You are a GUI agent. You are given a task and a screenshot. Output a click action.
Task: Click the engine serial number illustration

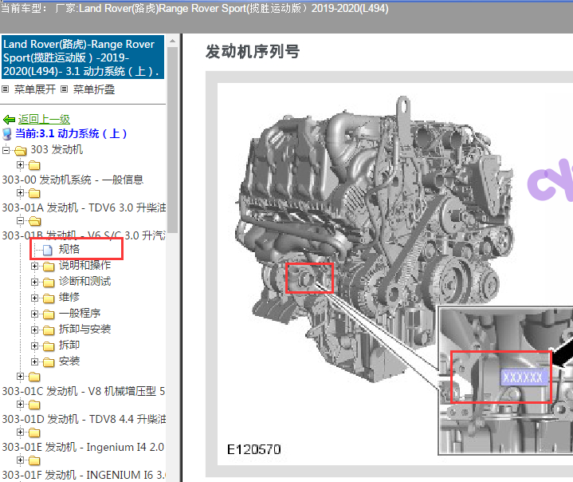tap(395, 275)
